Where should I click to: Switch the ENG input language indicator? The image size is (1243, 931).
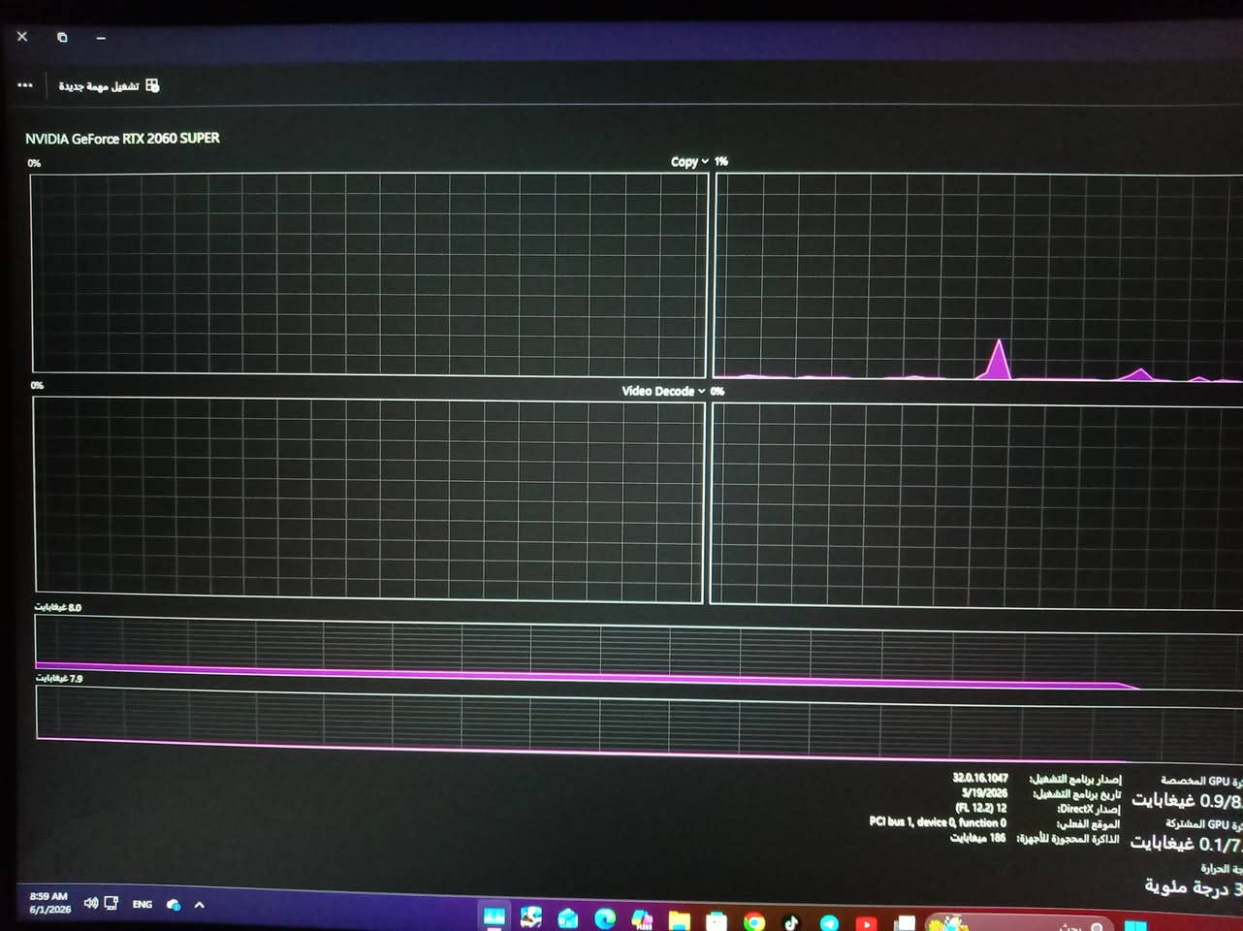tap(143, 904)
